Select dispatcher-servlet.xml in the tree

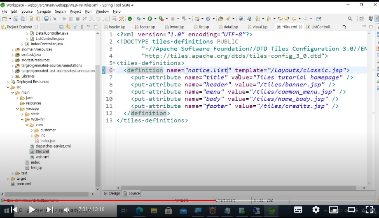coord(53,146)
